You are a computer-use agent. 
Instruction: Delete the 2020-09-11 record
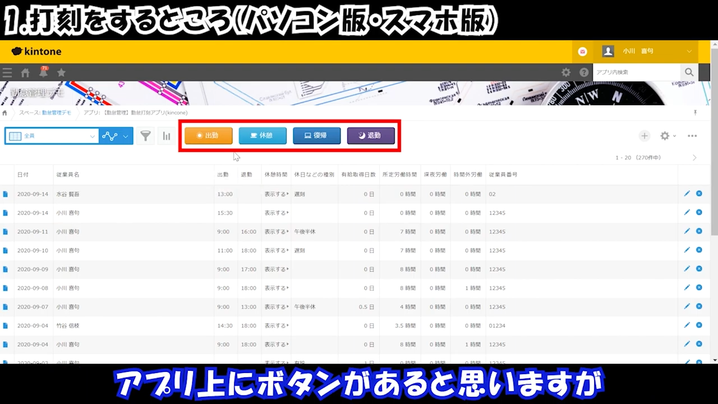(x=699, y=231)
